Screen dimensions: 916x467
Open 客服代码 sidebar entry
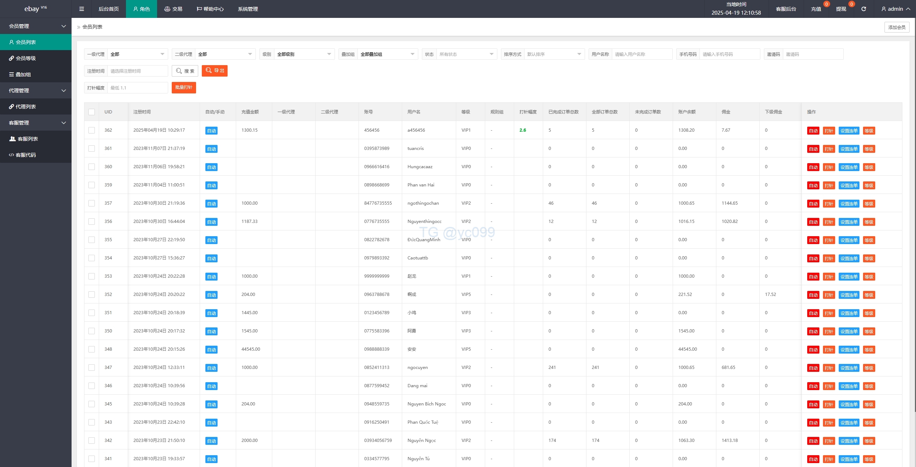26,155
